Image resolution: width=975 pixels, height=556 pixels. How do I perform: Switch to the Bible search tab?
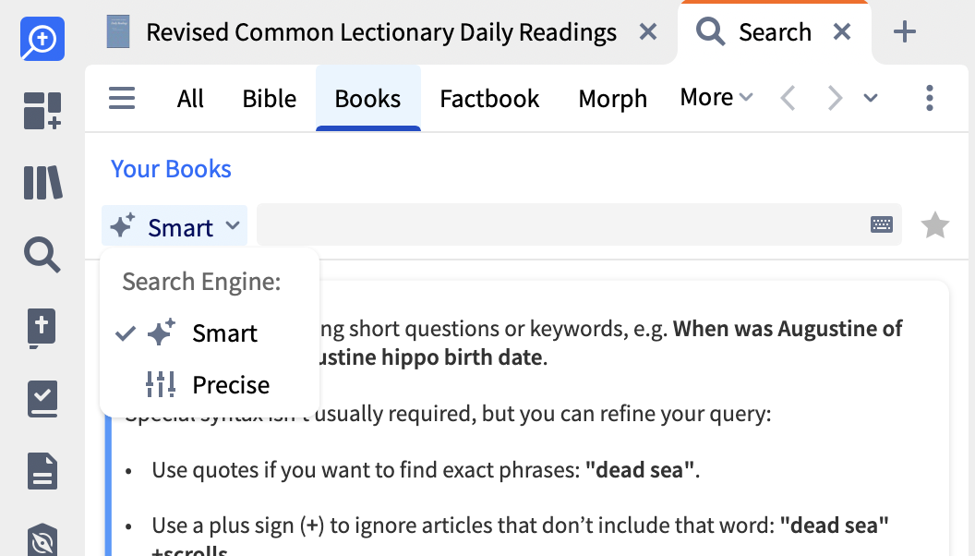(x=270, y=99)
